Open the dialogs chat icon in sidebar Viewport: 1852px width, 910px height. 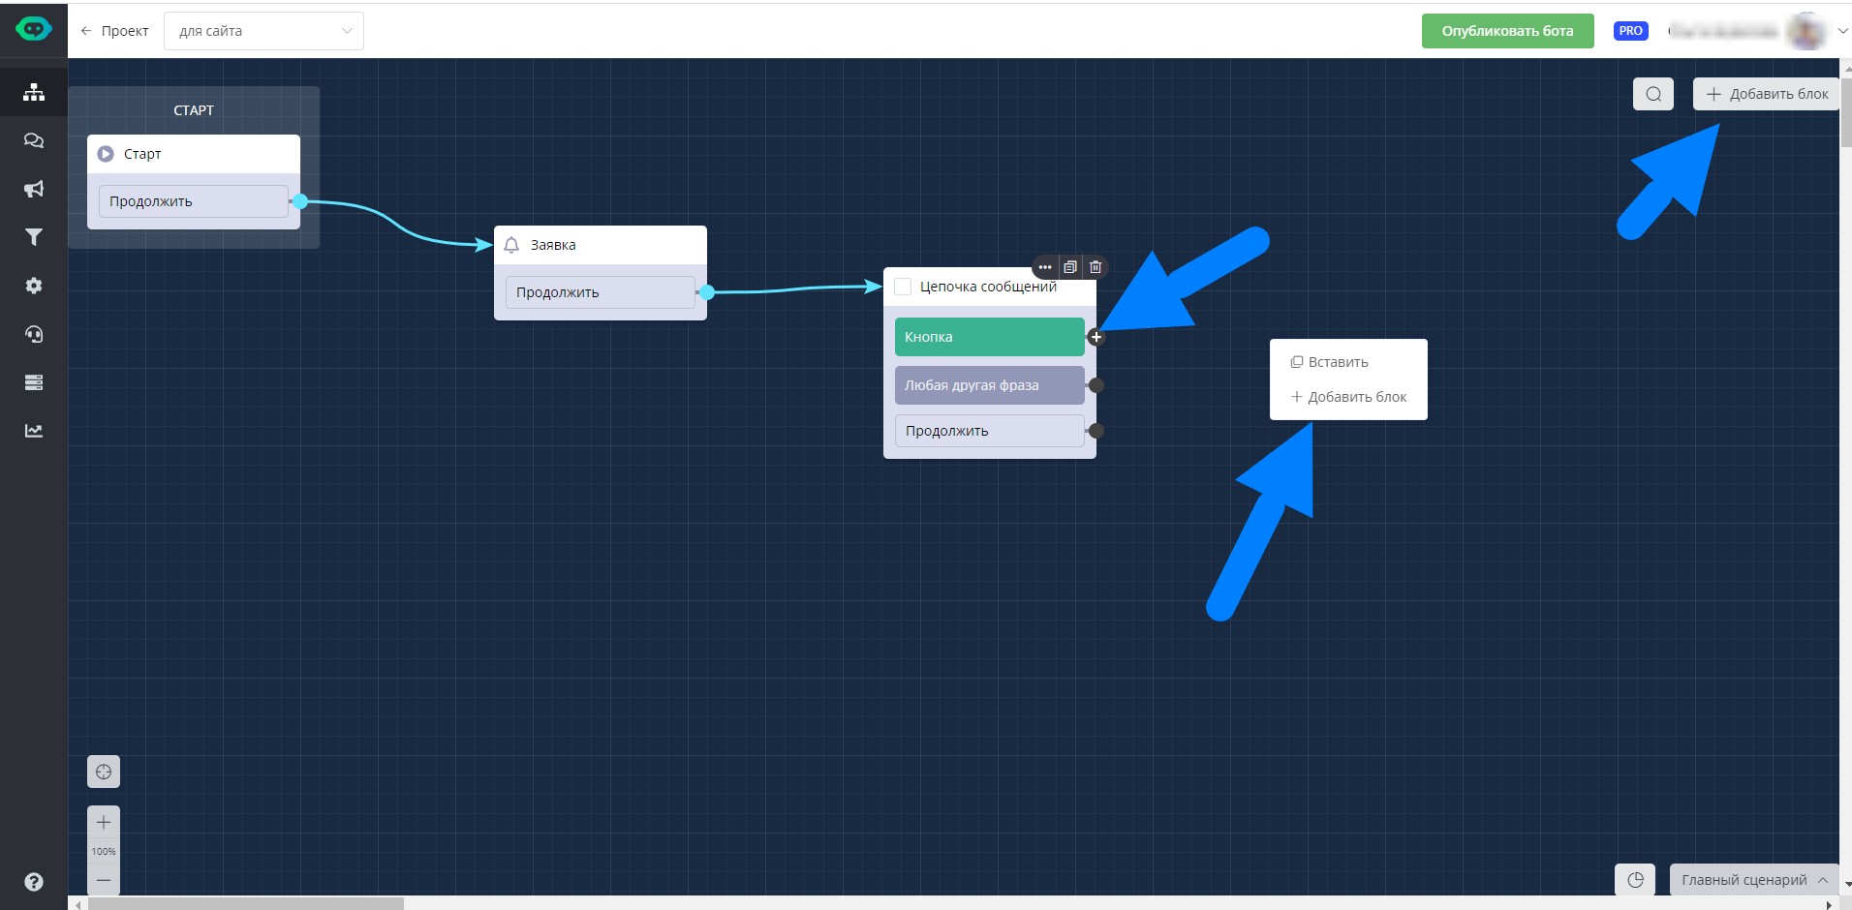click(x=34, y=140)
